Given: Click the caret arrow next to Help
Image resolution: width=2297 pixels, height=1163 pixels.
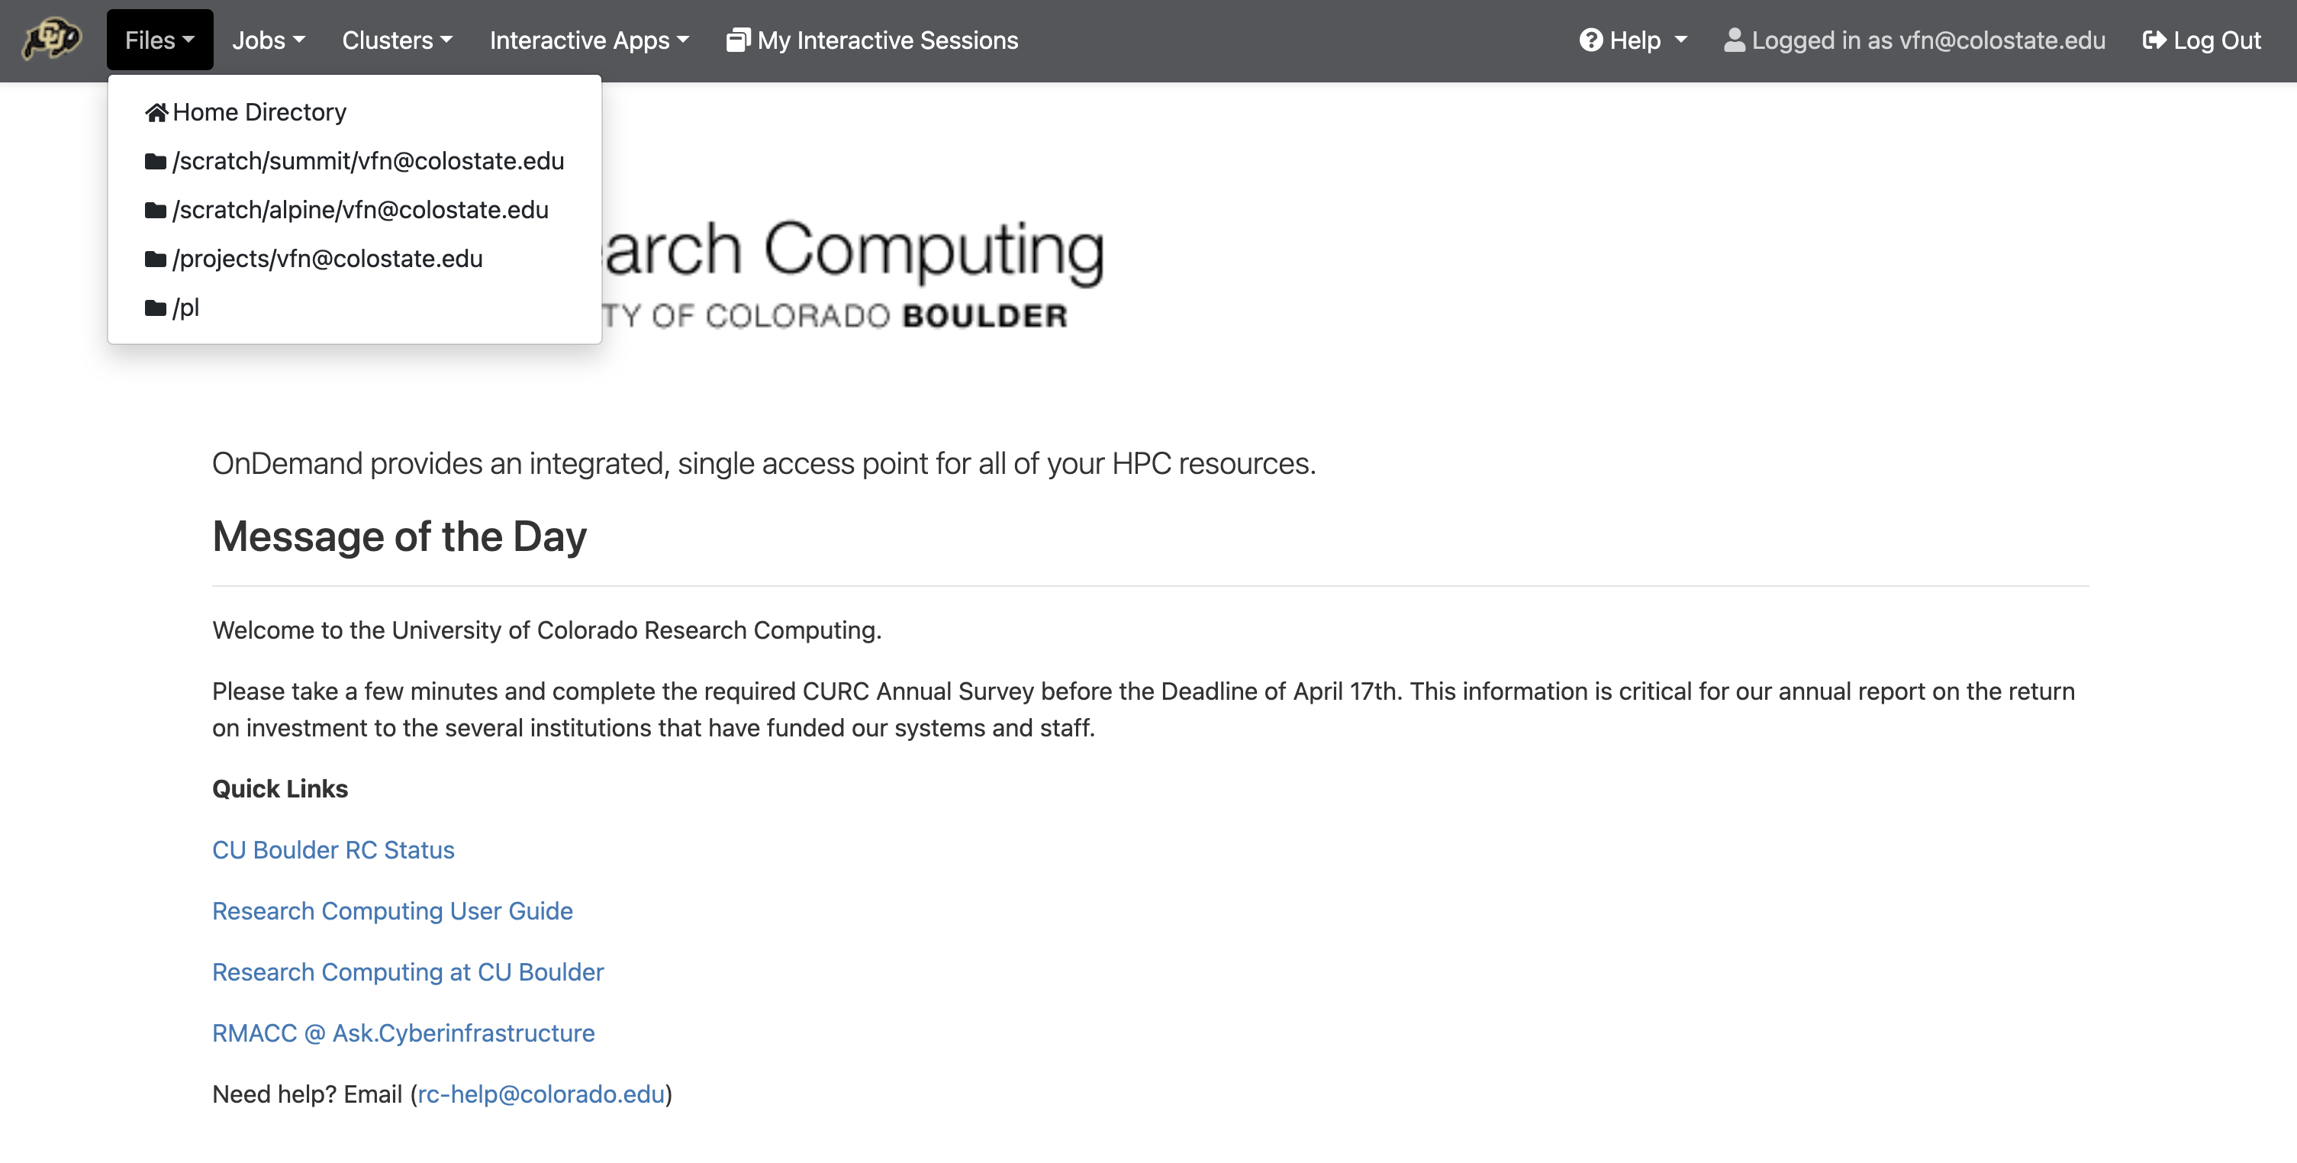Looking at the screenshot, I should [1681, 40].
